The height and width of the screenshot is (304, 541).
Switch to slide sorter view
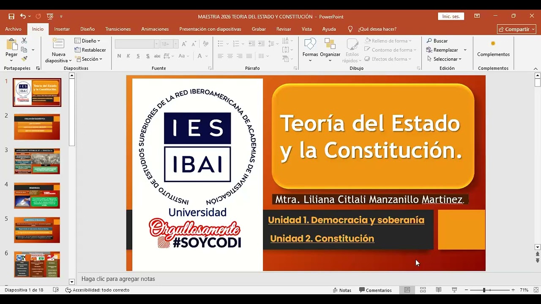tap(423, 290)
